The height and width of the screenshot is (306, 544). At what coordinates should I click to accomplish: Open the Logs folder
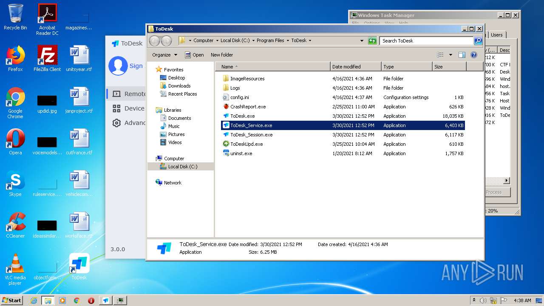point(235,88)
